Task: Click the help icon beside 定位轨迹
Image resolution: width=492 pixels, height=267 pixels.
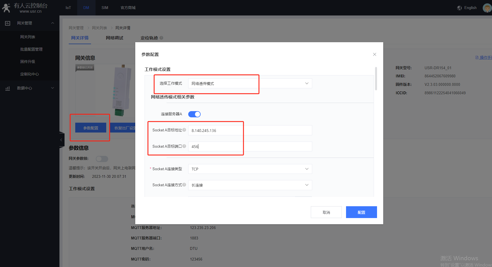Action: coord(161,38)
